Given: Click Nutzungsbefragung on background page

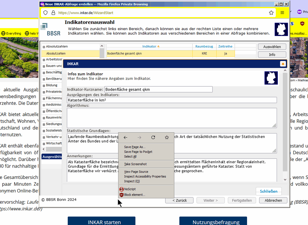Looking at the screenshot, I should tap(213, 221).
